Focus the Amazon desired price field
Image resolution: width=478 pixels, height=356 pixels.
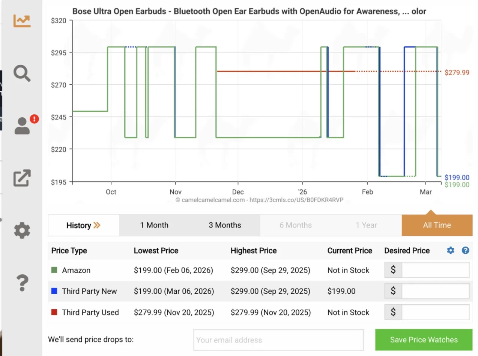[x=435, y=270]
